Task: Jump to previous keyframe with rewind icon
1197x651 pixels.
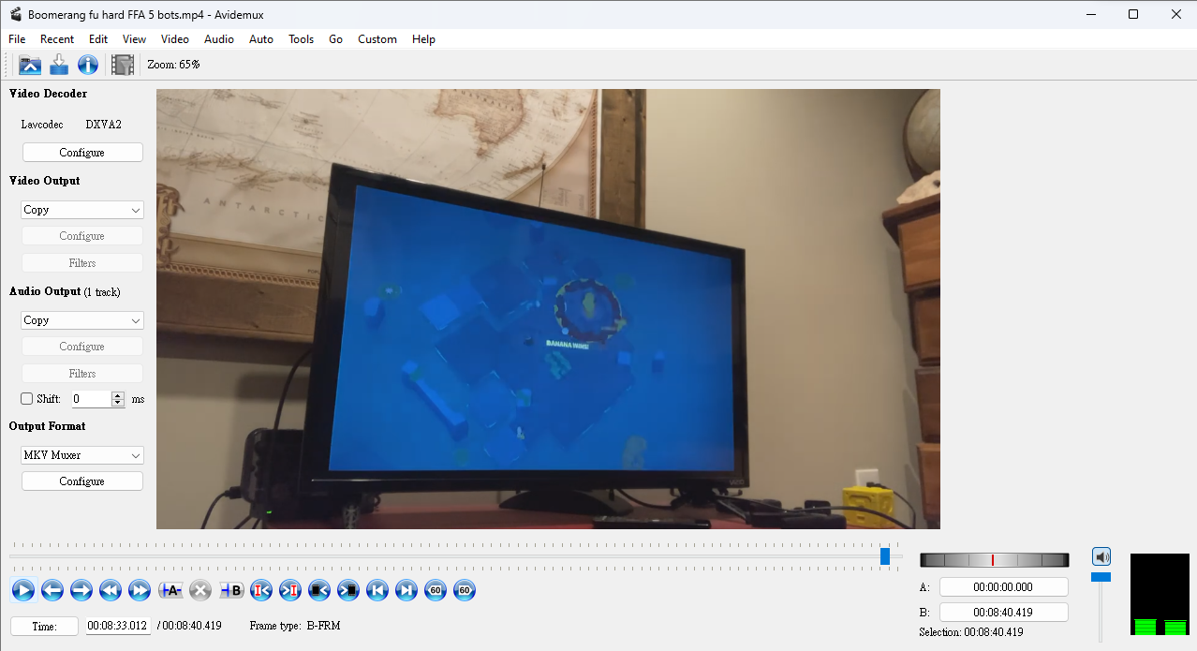Action: (111, 590)
